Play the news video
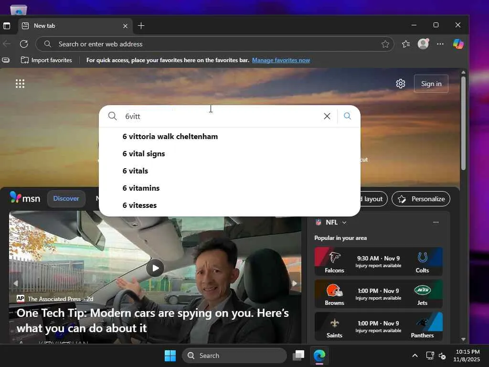Screen dimensions: 489x367 tap(155, 268)
